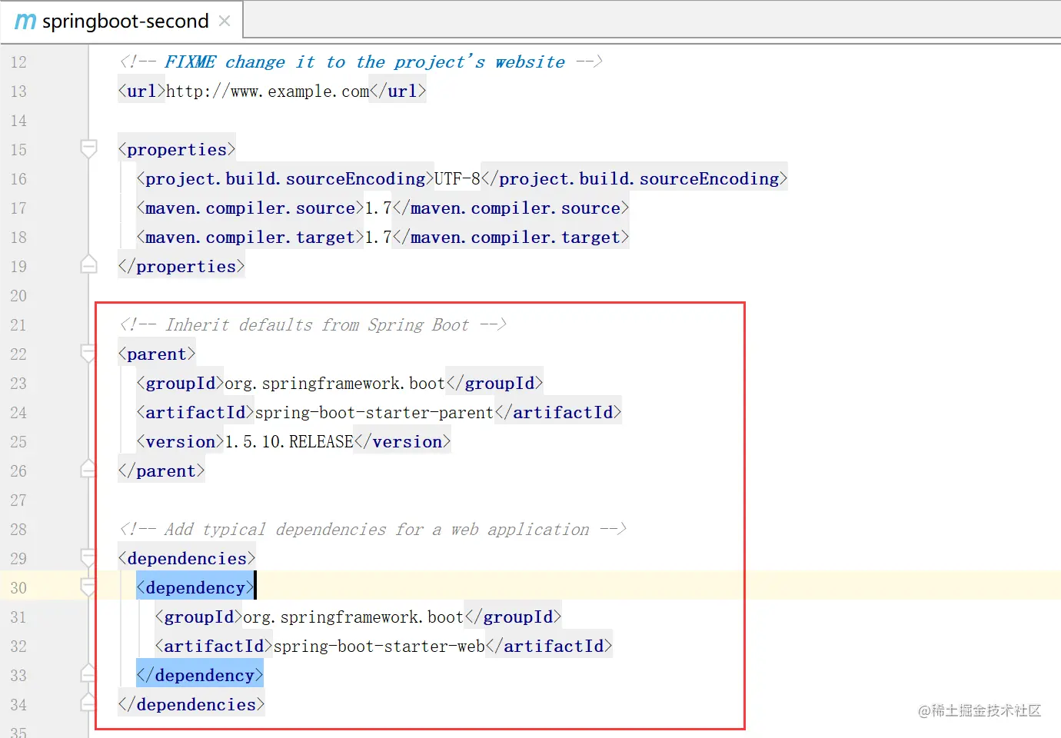The image size is (1061, 738).
Task: Click the fold end marker on line 33
Action: pyautogui.click(x=88, y=673)
